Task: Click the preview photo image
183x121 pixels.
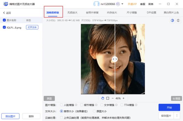Action: coord(113,59)
